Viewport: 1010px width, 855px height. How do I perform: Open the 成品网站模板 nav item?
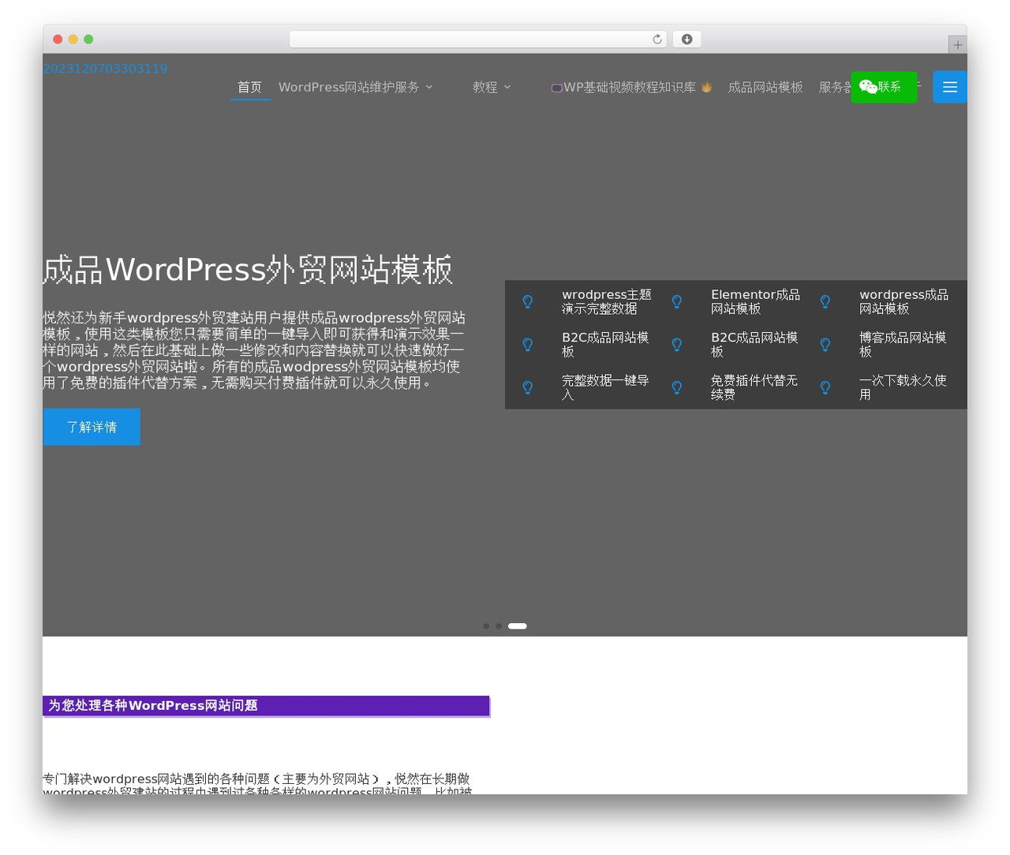(x=765, y=87)
